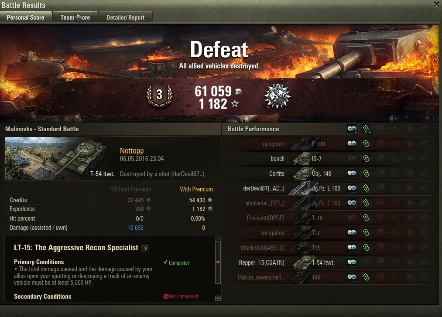Select the Personal Score tab
442x317 pixels.
point(26,17)
